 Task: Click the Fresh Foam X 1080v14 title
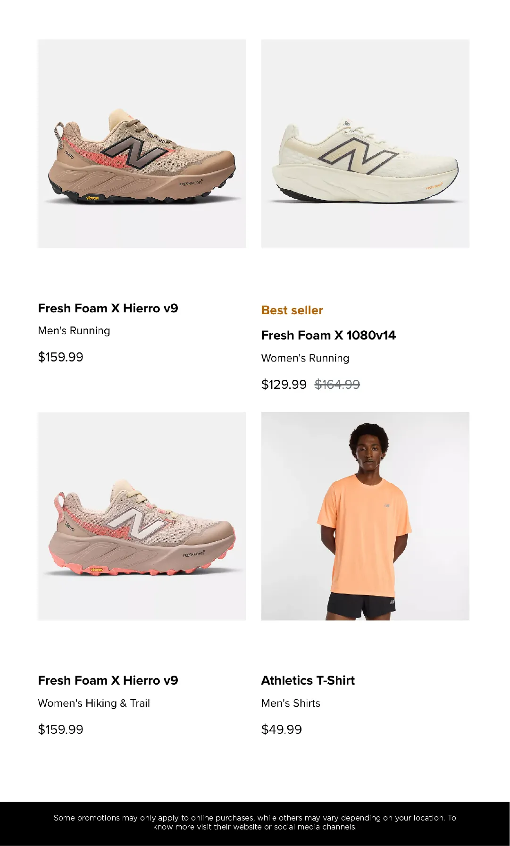pyautogui.click(x=328, y=335)
